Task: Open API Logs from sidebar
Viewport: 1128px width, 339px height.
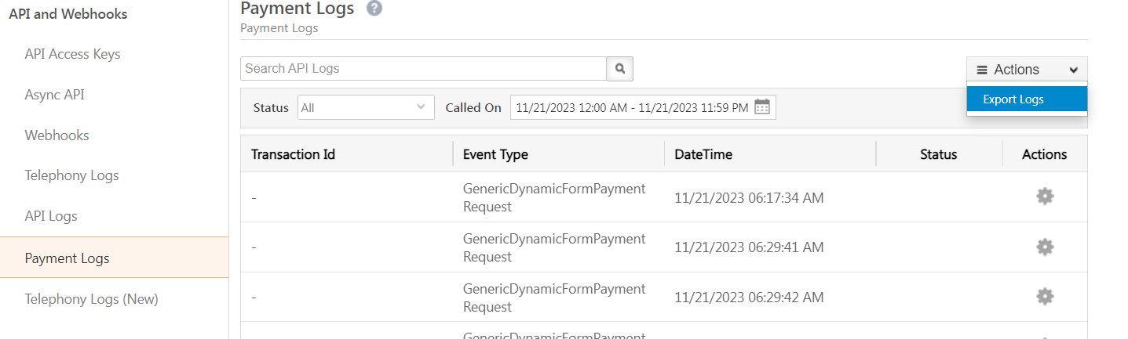Action: 51,216
